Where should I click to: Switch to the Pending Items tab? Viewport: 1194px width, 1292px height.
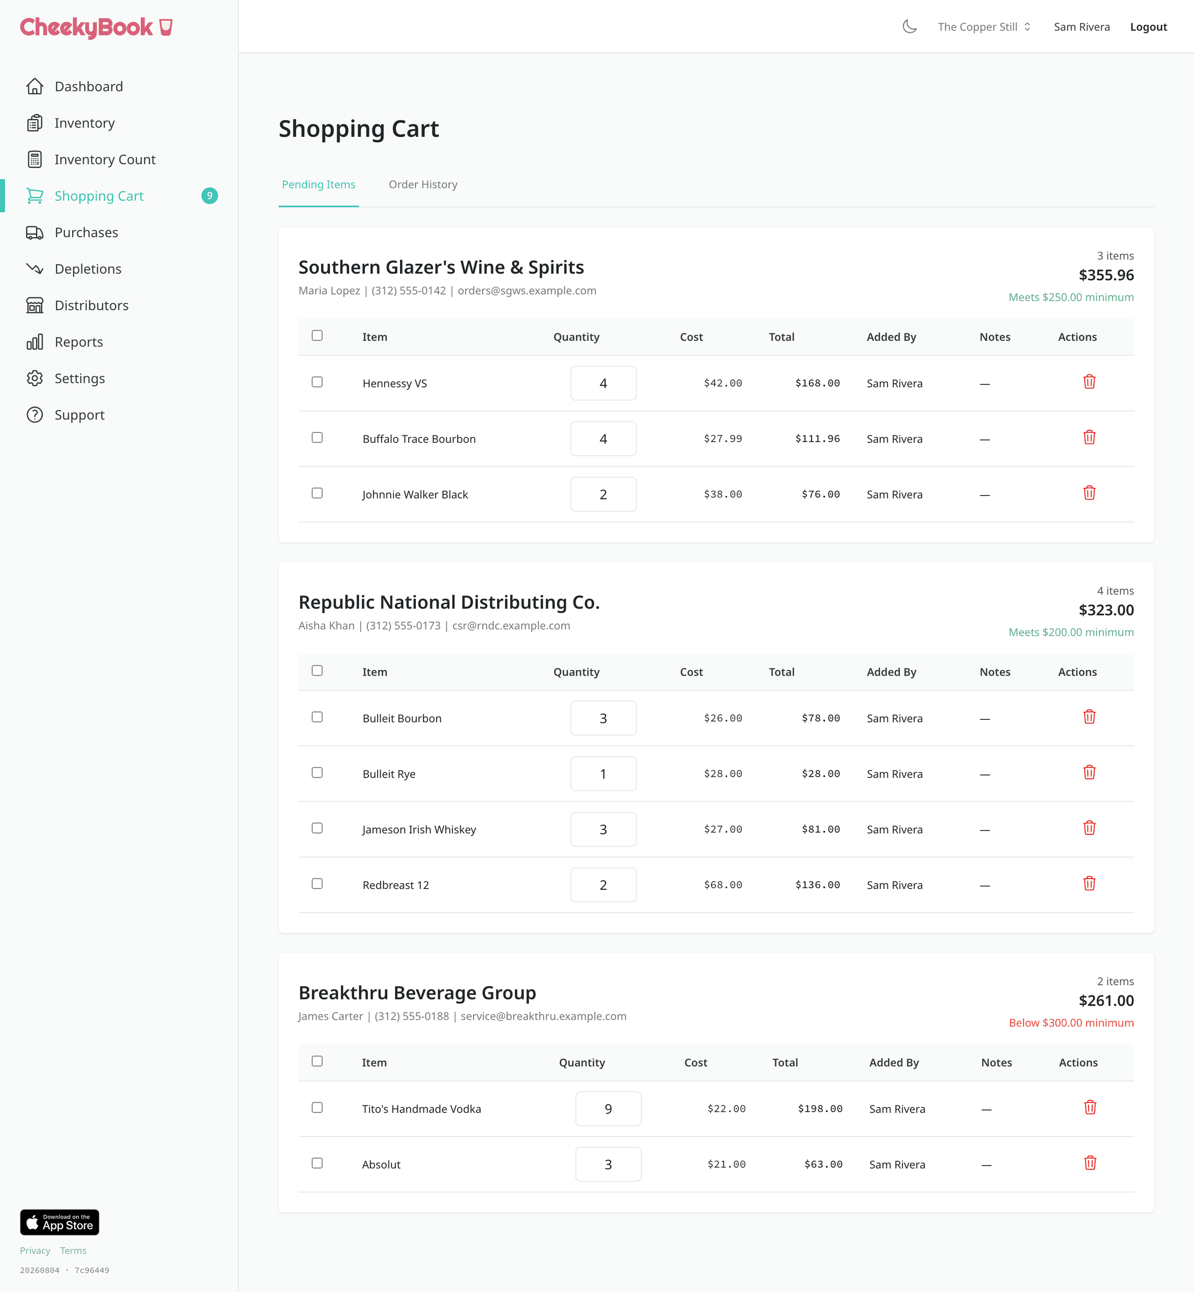point(318,185)
